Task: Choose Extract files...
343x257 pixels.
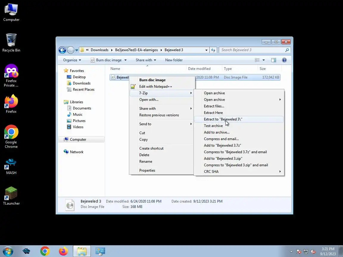Action: pyautogui.click(x=239, y=106)
